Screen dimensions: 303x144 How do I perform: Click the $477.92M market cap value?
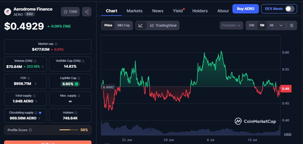(41, 49)
